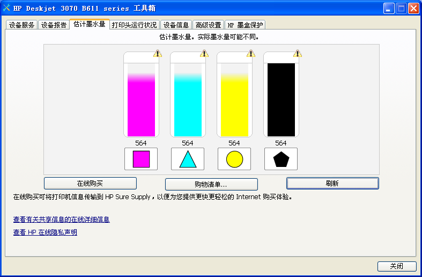Click the toolbox wrench icon in title bar

click(6, 8)
